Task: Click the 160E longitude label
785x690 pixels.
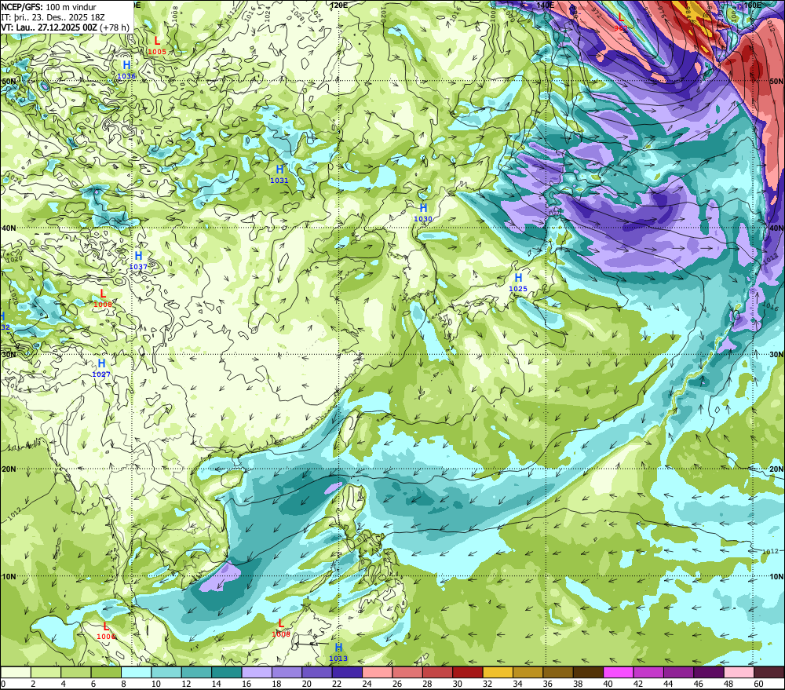Action: click(x=753, y=5)
